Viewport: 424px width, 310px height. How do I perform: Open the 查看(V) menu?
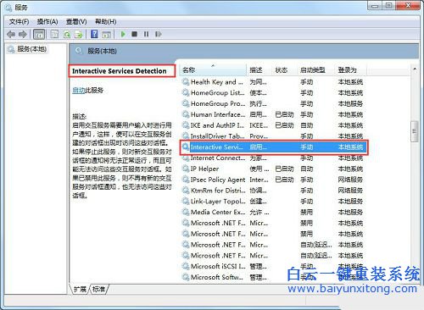tap(76, 21)
